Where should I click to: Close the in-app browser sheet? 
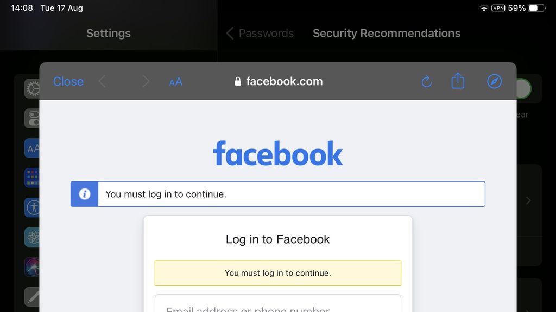68,81
